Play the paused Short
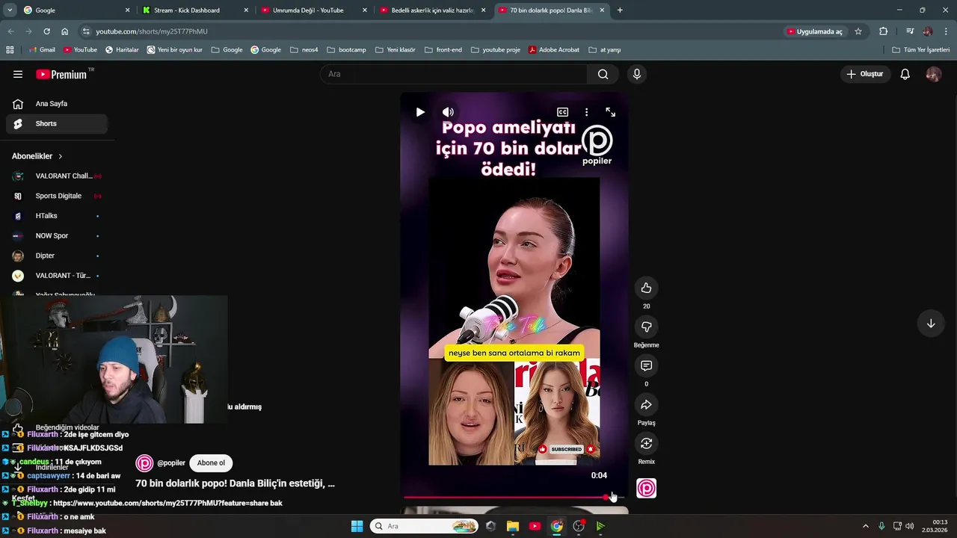This screenshot has height=538, width=957. 420,112
